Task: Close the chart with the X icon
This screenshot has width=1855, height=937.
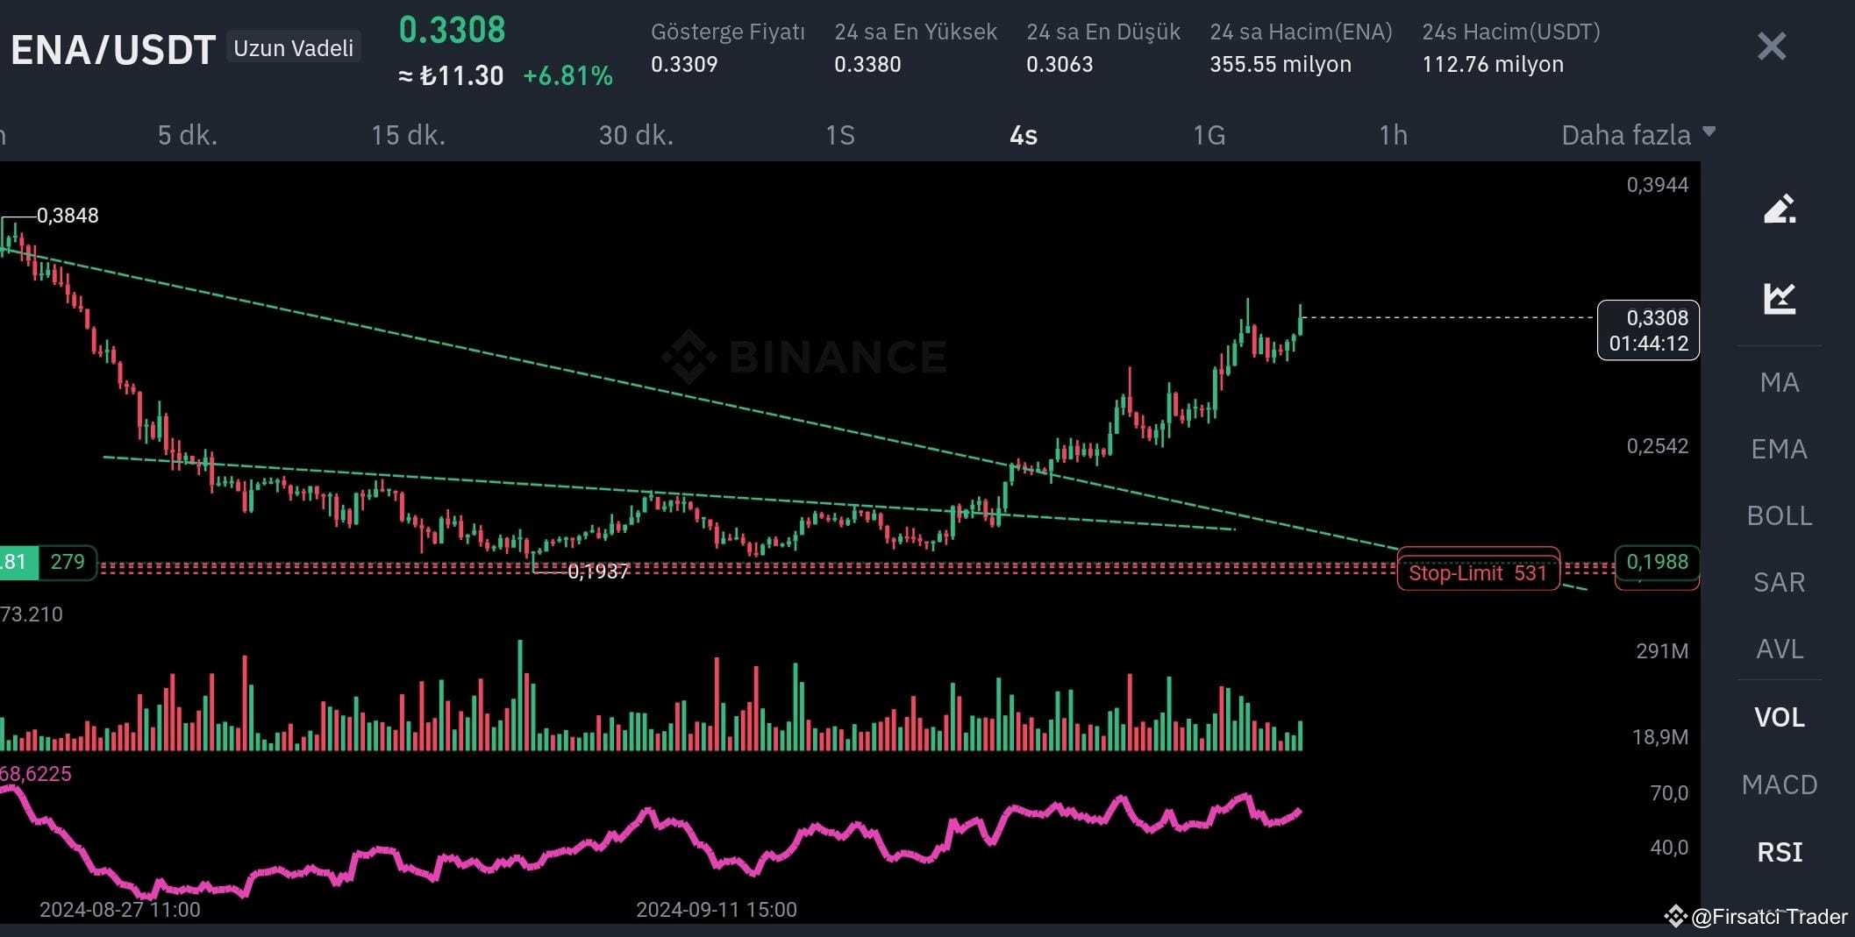Action: 1772,46
